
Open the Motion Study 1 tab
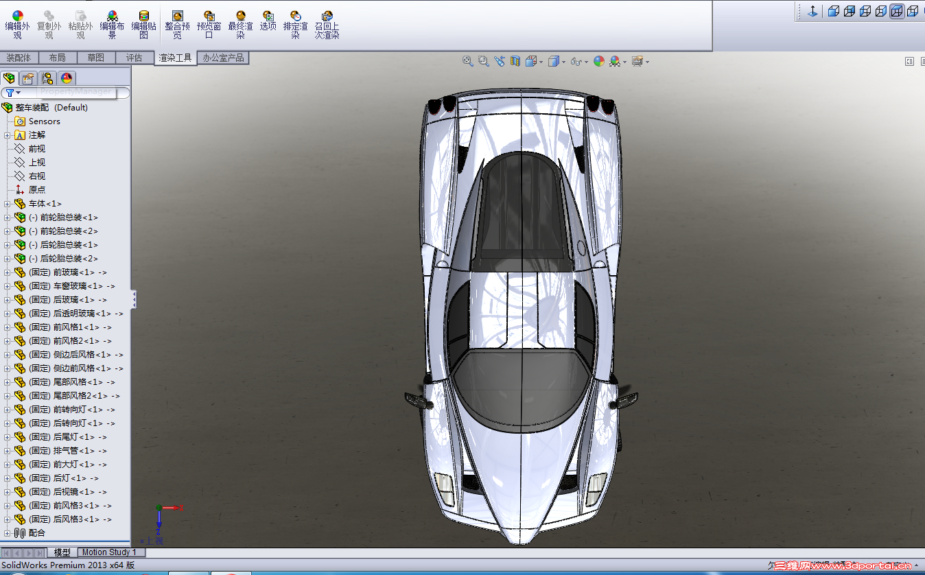[110, 552]
